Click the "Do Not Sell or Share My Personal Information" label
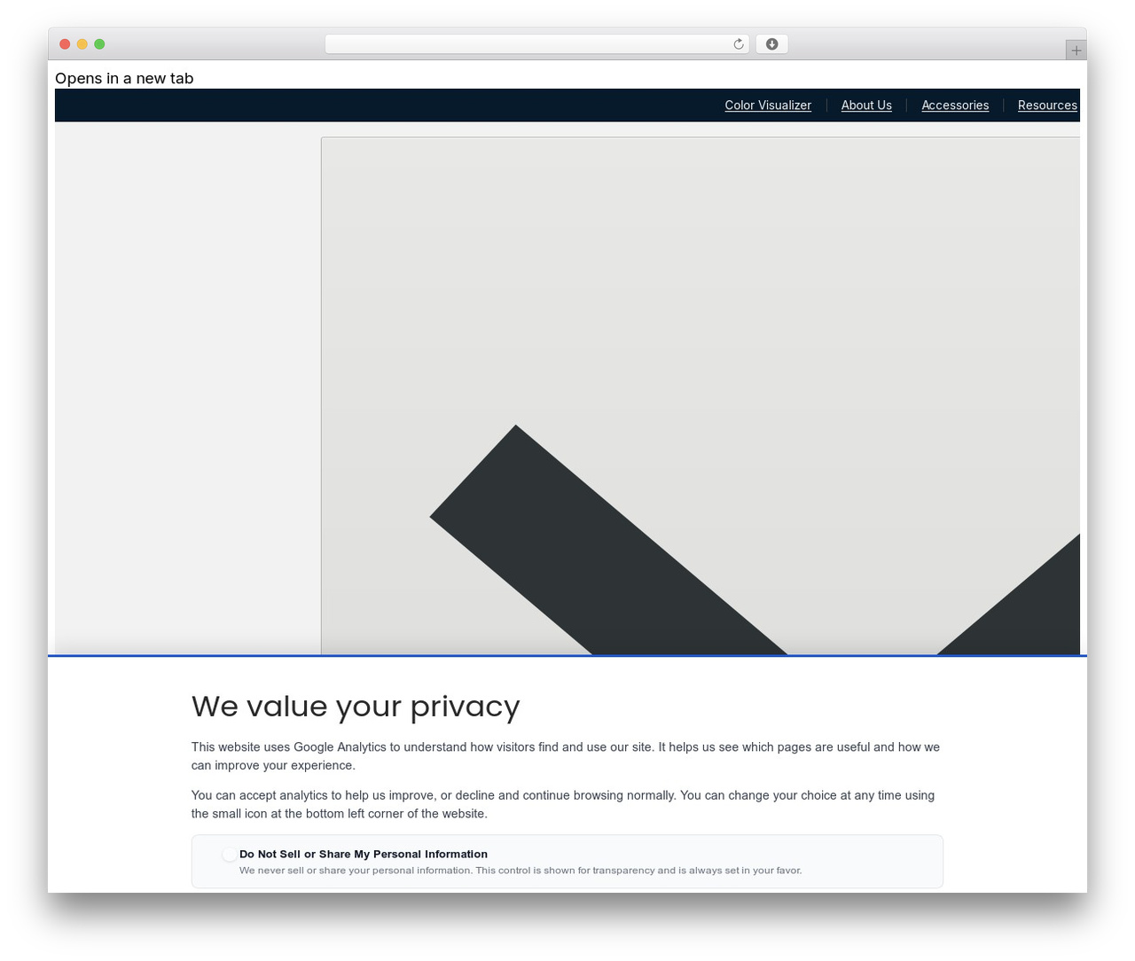This screenshot has width=1135, height=961. (x=364, y=855)
